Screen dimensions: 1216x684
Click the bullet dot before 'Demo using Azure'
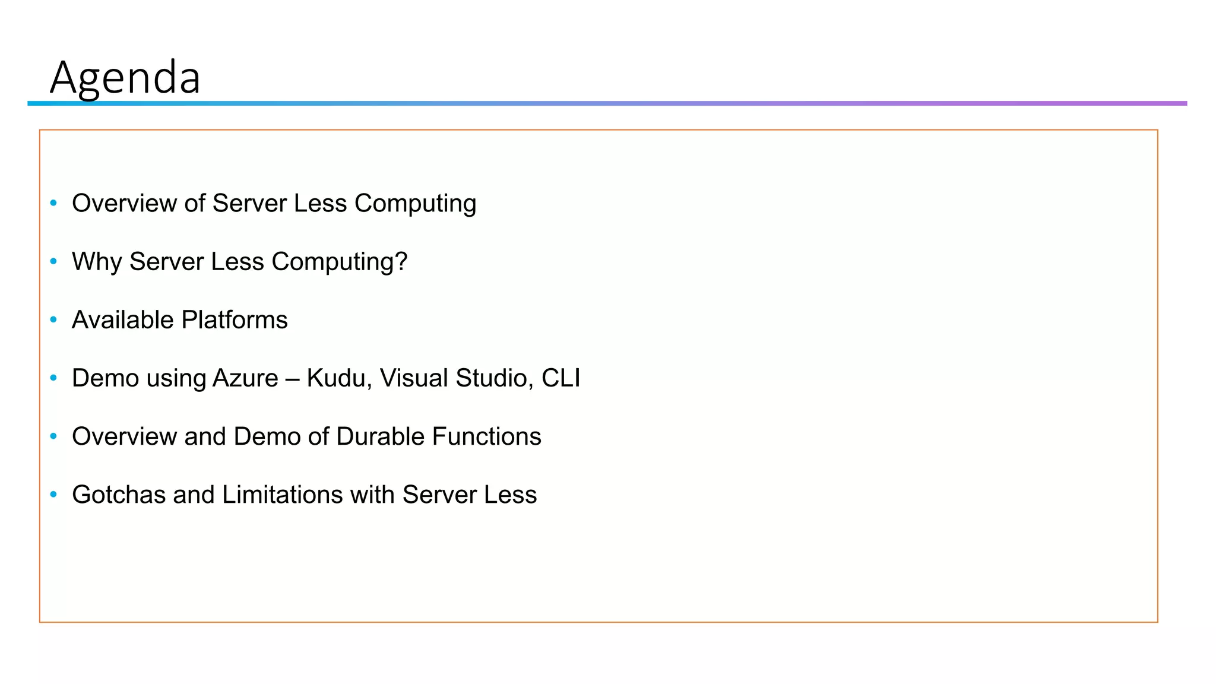pos(53,378)
